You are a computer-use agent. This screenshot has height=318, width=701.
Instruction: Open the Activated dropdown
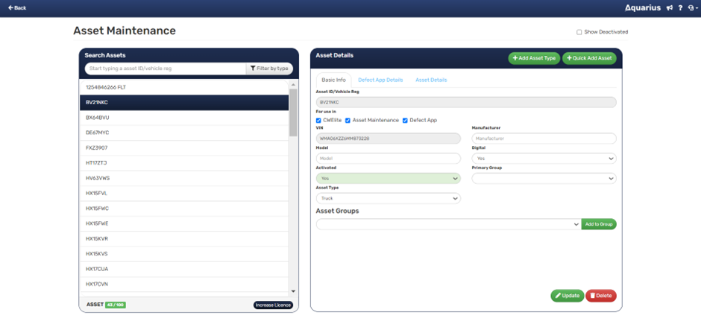[x=388, y=179]
